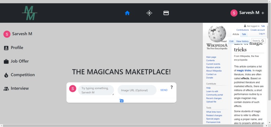Open Job Offer in the sidebar
This screenshot has width=271, height=127.
click(20, 61)
